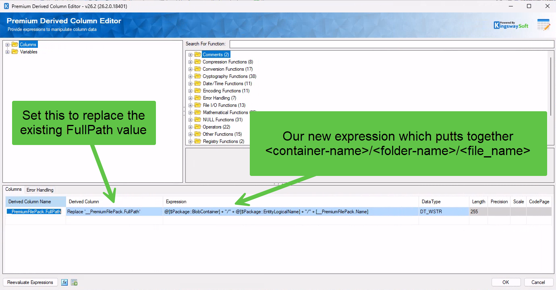Select the NULL Functions (31) label
This screenshot has width=556, height=290.
pyautogui.click(x=223, y=120)
